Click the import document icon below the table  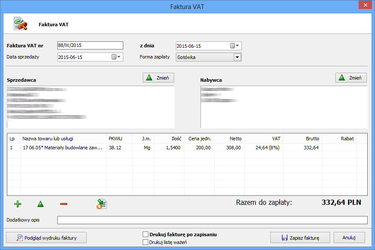(x=102, y=204)
